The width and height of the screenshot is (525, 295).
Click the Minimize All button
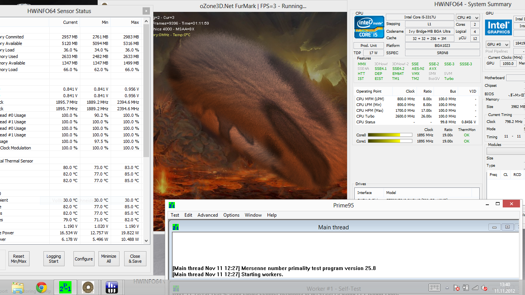tap(109, 259)
